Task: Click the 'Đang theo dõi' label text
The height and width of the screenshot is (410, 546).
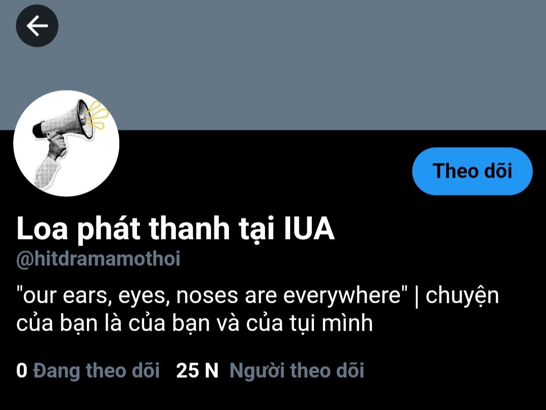Action: coord(97,370)
